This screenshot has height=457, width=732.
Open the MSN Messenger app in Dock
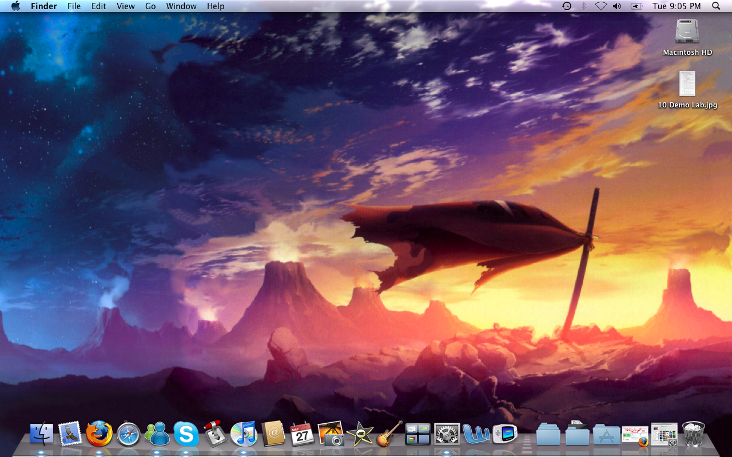tap(157, 434)
